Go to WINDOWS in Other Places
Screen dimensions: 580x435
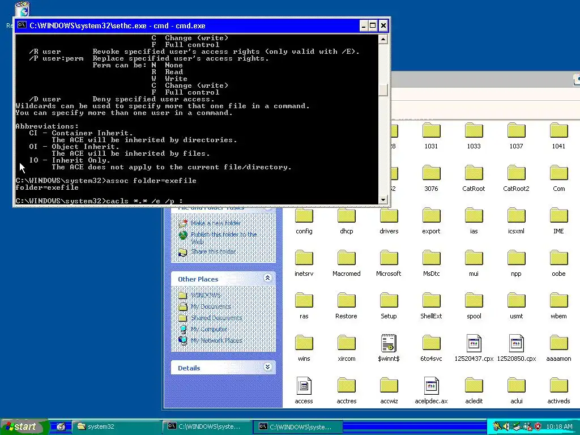(x=206, y=295)
